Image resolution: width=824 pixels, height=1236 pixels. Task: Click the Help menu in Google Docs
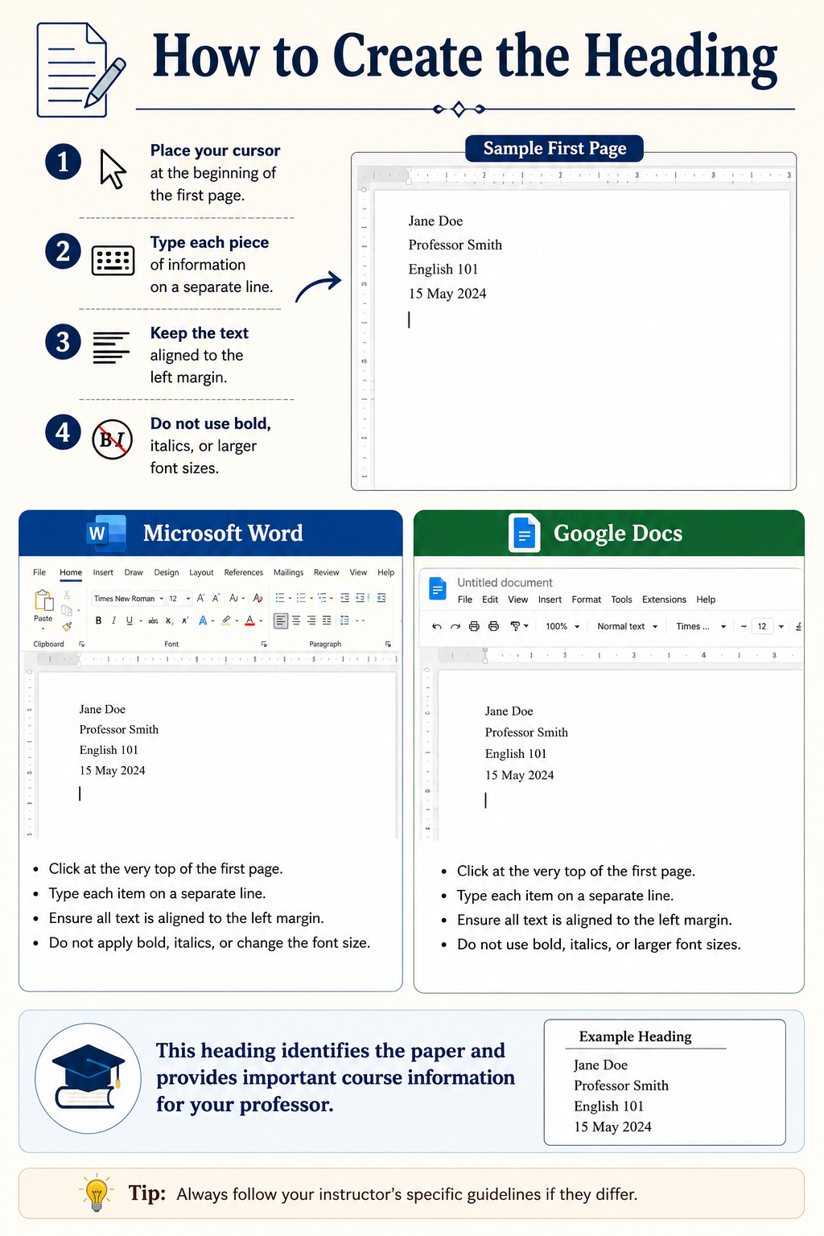coord(706,599)
